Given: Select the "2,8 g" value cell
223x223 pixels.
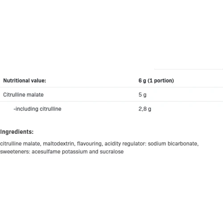Looking at the screenshot, I should point(145,109).
